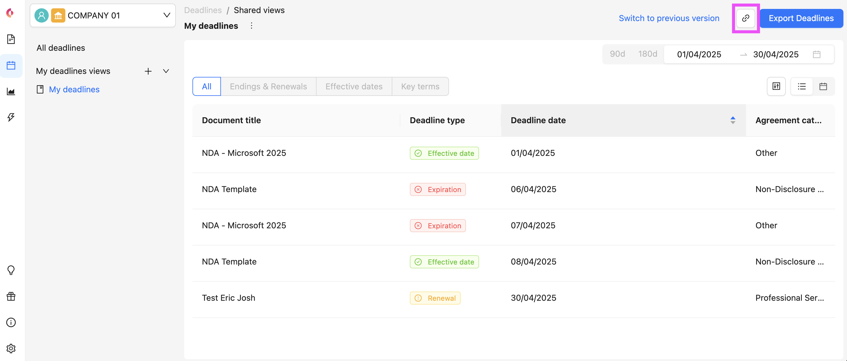Screen dimensions: 847x361
Task: Collapse the My deadlines views section
Action: click(166, 71)
